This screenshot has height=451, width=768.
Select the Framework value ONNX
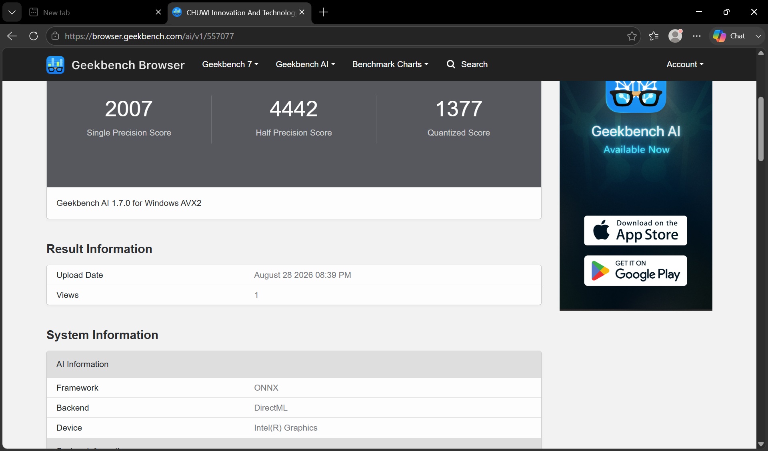(x=266, y=388)
